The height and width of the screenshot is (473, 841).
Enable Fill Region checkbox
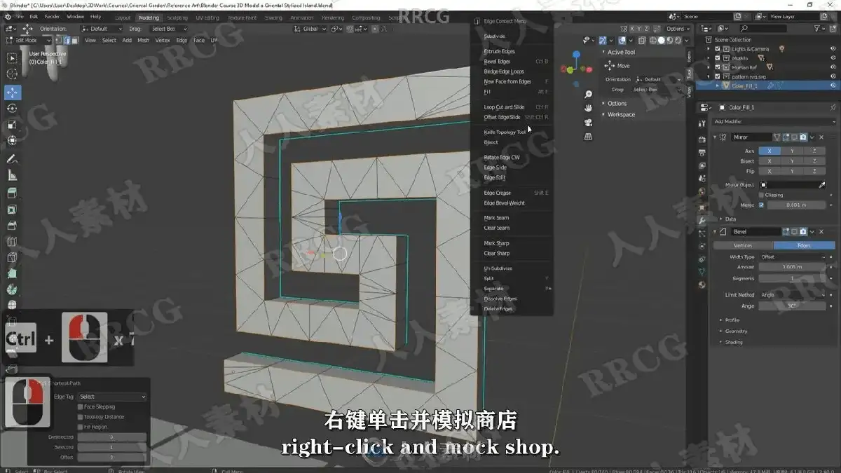click(81, 427)
